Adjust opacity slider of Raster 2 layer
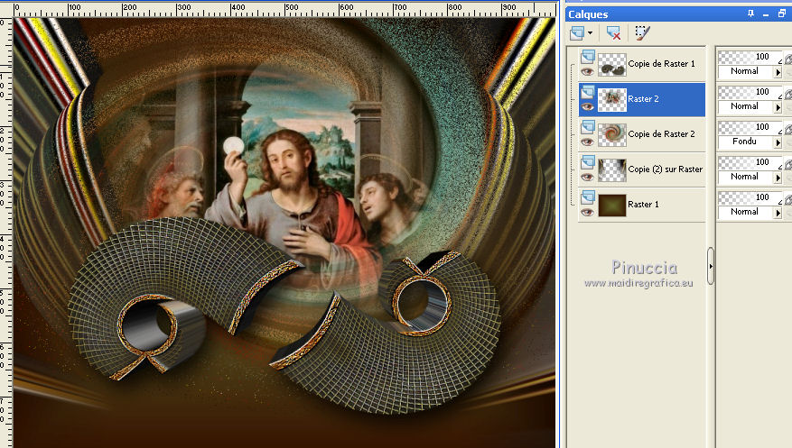 coord(750,92)
